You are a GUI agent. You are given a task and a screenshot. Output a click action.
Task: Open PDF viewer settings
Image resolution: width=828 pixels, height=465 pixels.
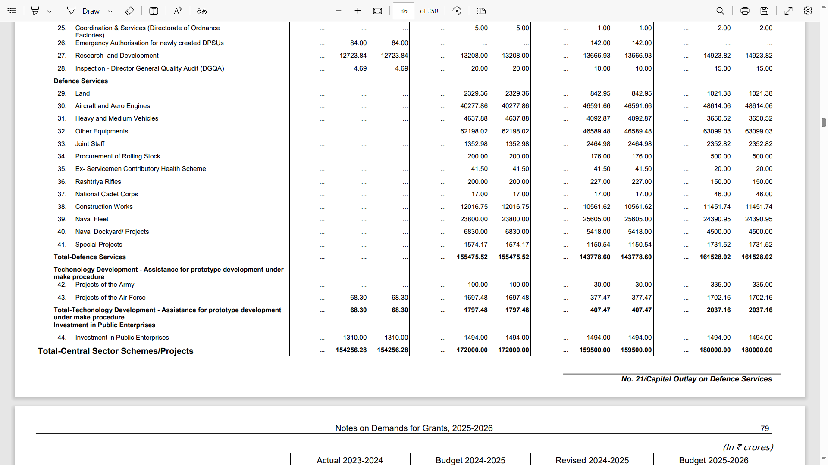[808, 11]
